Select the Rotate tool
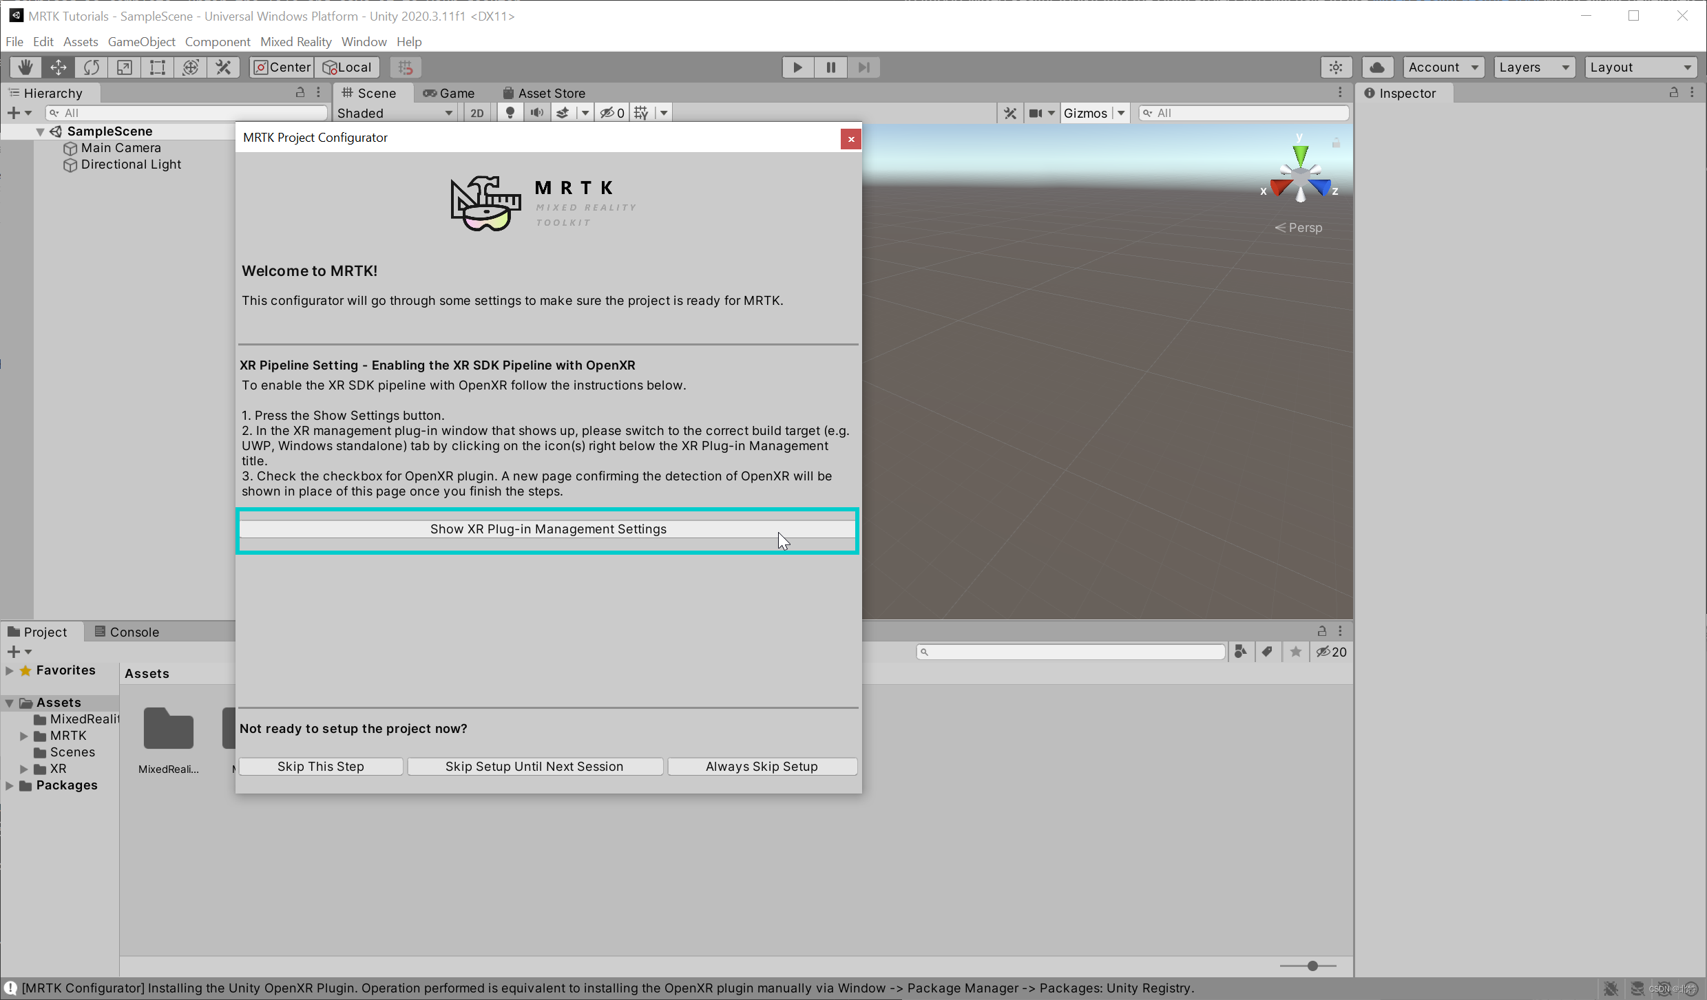The height and width of the screenshot is (1000, 1707). click(92, 67)
